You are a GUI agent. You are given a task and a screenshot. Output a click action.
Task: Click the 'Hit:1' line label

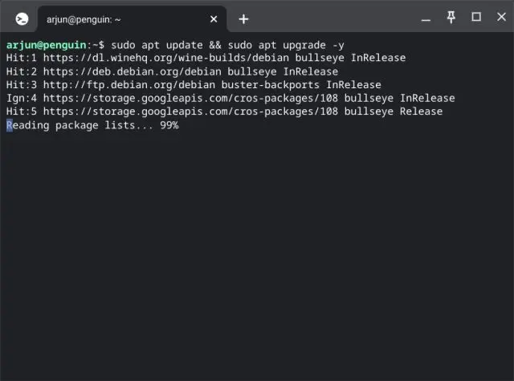(x=22, y=58)
